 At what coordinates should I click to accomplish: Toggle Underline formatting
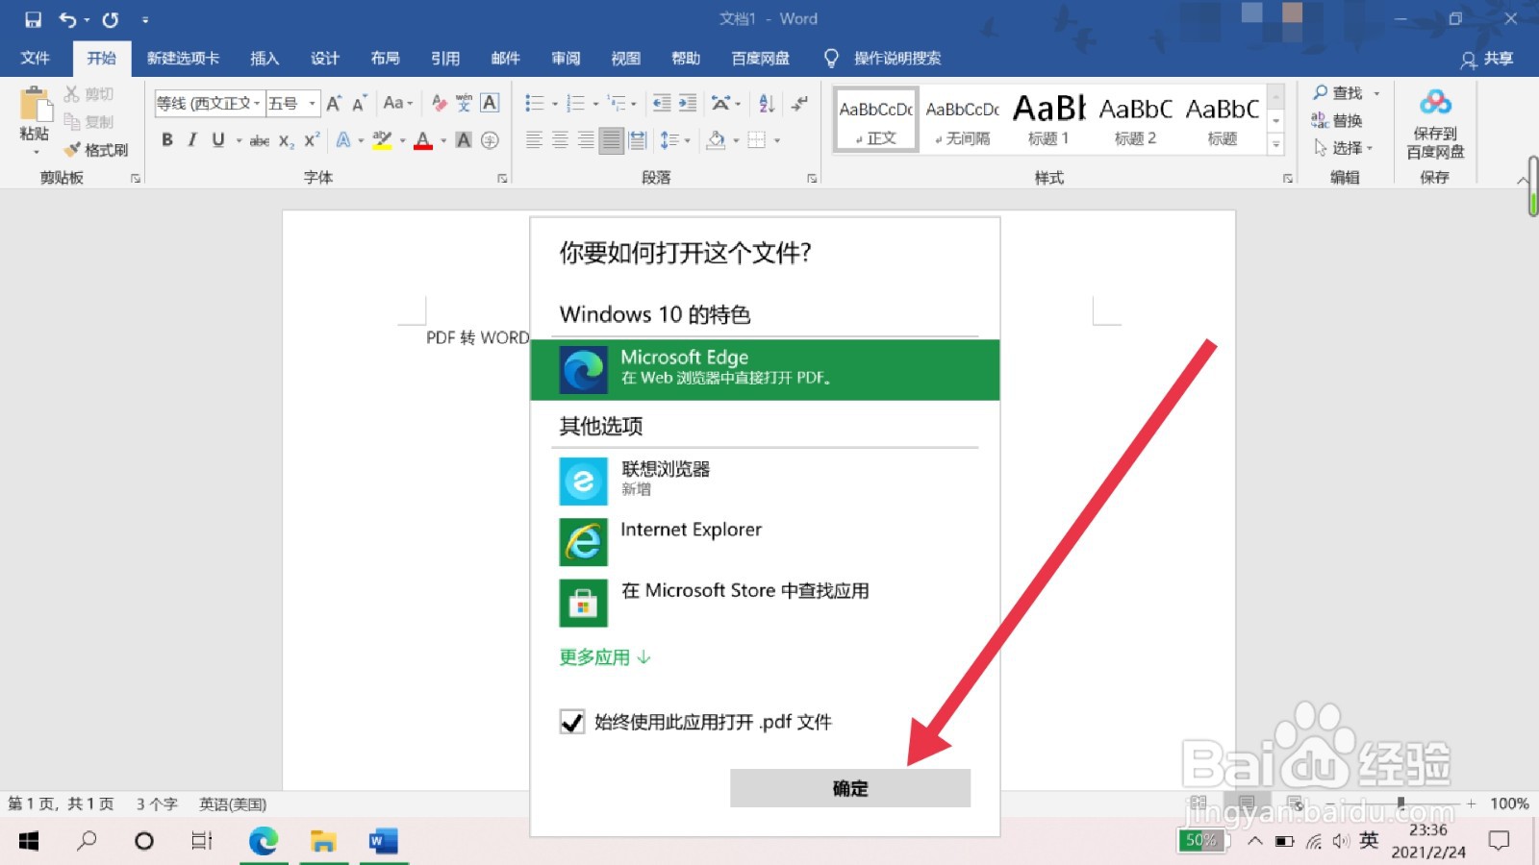coord(218,140)
